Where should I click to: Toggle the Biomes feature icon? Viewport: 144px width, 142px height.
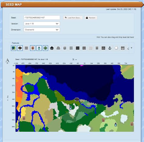coord(14,48)
